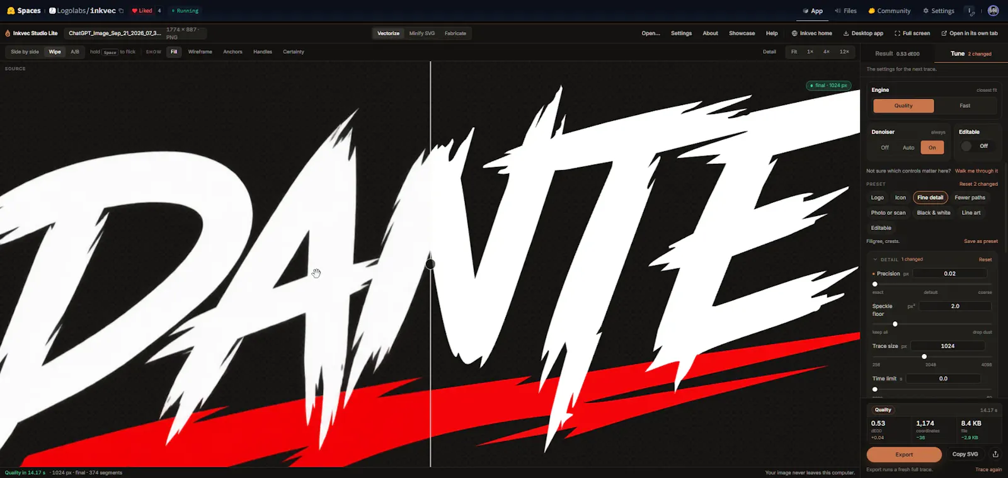Switch compare mode to Side by side
This screenshot has width=1008, height=478.
[25, 52]
